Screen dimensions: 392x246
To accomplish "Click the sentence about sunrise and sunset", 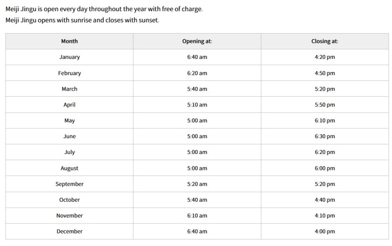I will 82,21.
